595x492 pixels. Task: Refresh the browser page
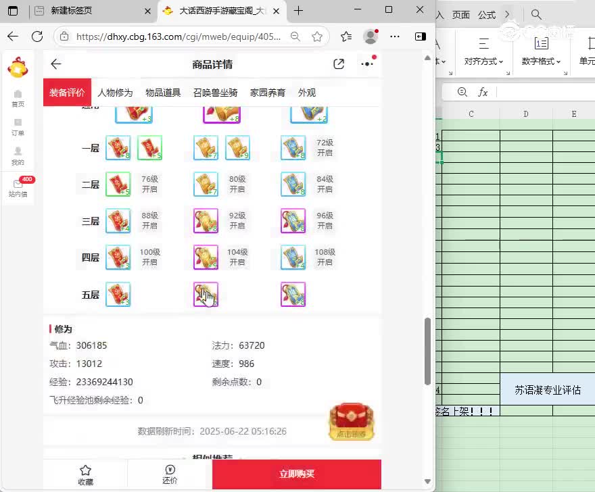[37, 36]
